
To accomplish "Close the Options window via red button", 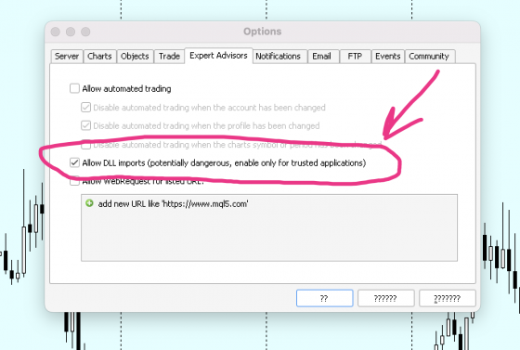I will (x=56, y=32).
